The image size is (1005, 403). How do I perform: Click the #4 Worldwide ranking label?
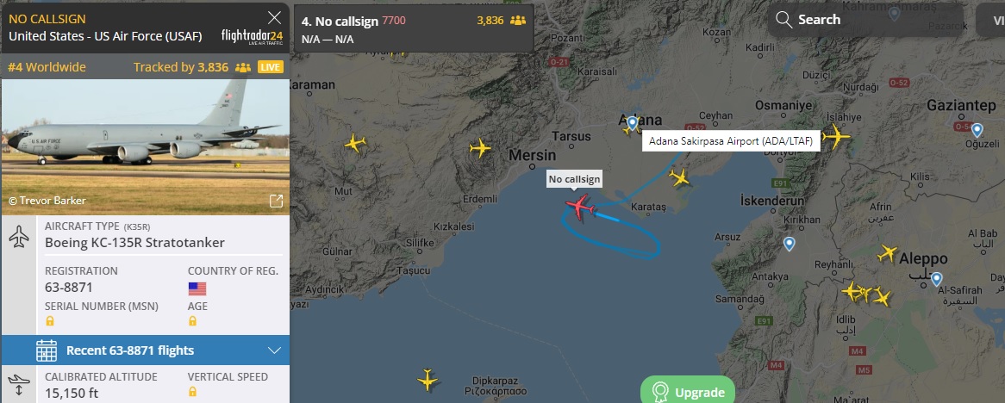pyautogui.click(x=47, y=67)
